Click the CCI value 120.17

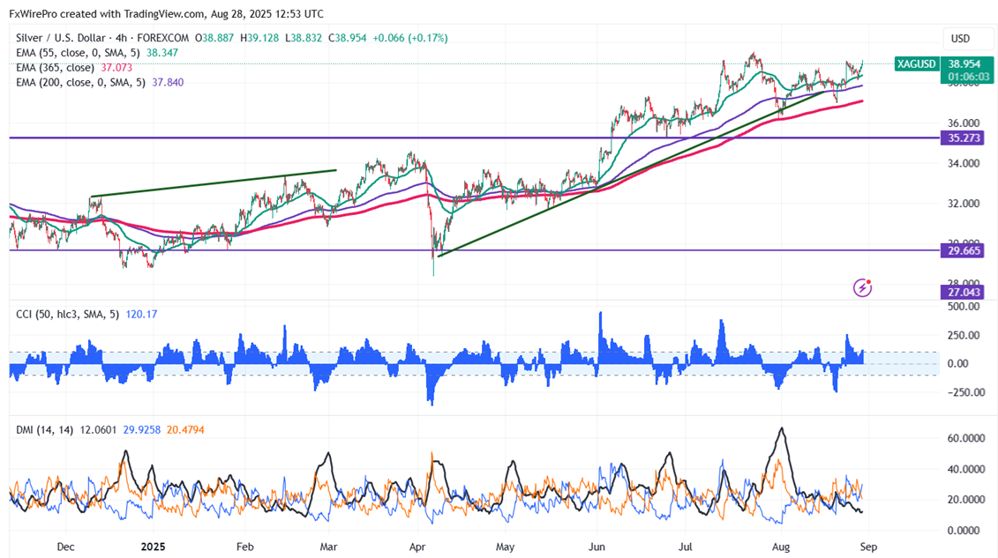[x=141, y=314]
